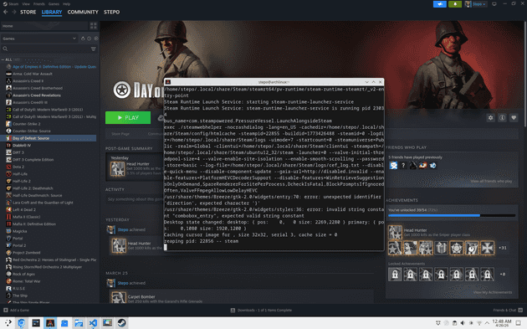
Task: Click the achievements progress bar
Action: [452, 215]
